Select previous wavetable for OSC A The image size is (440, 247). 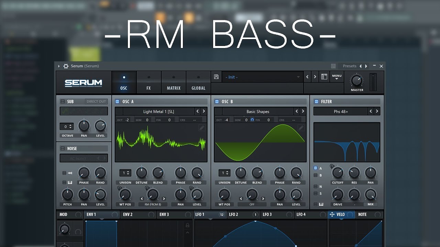click(197, 111)
